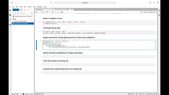Image resolution: width=169 pixels, height=95 pixels.
Task: Refresh the file browser list
Action: 29,10
